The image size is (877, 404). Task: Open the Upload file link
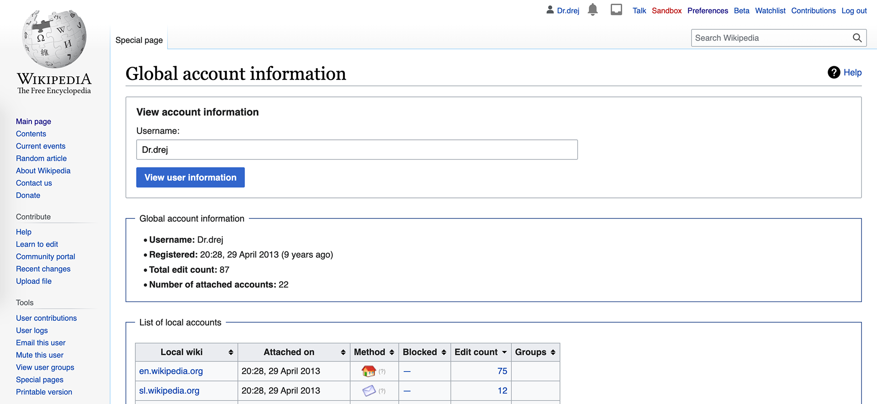[34, 282]
